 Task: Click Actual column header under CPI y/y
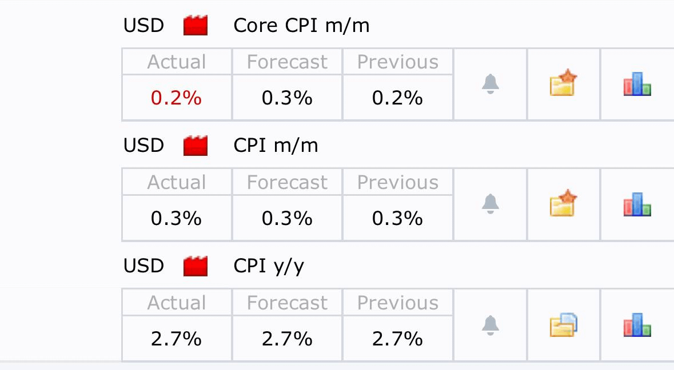coord(177,303)
